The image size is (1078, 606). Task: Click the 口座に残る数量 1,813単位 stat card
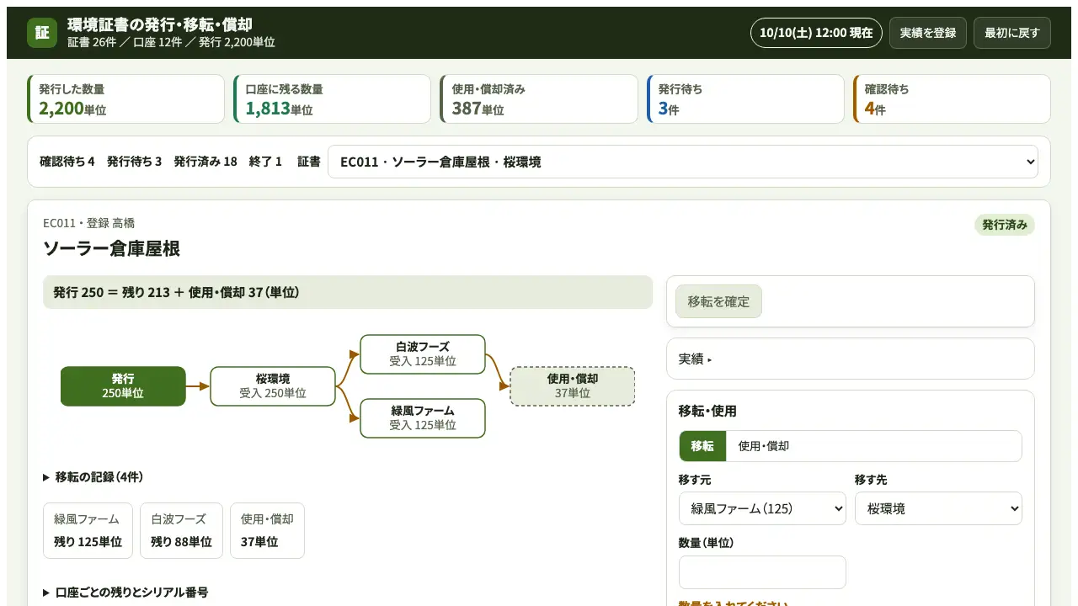pyautogui.click(x=333, y=99)
